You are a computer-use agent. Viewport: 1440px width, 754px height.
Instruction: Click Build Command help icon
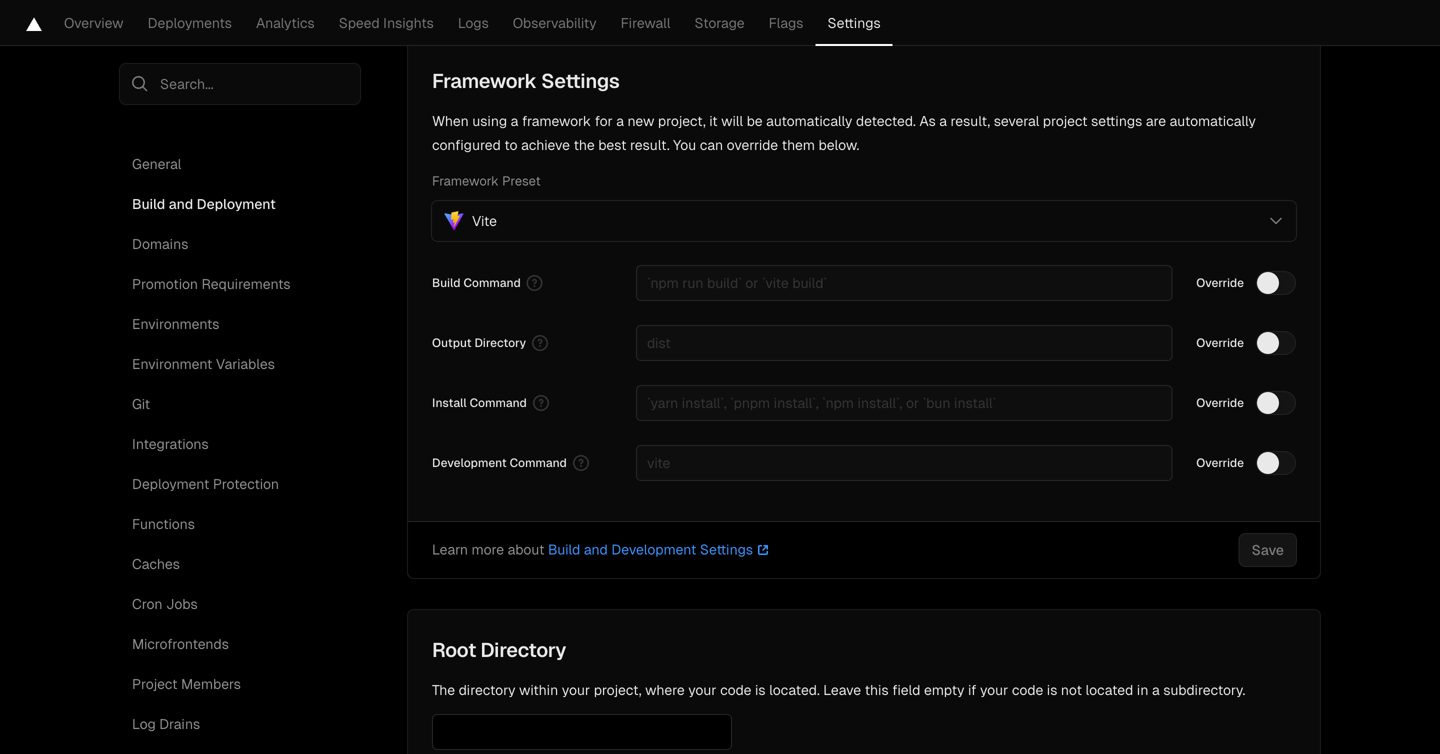(534, 283)
